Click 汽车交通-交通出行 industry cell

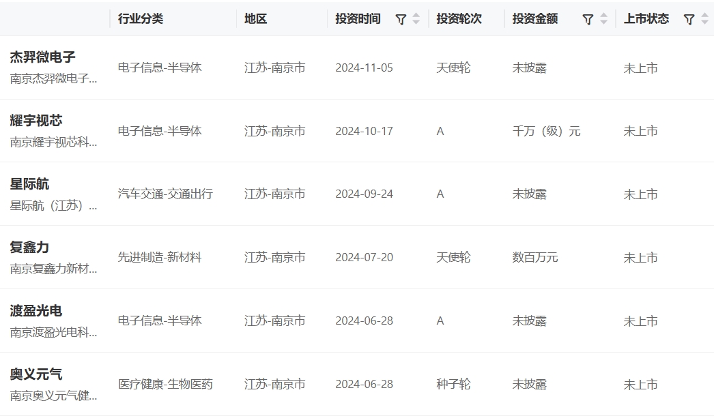coord(165,194)
